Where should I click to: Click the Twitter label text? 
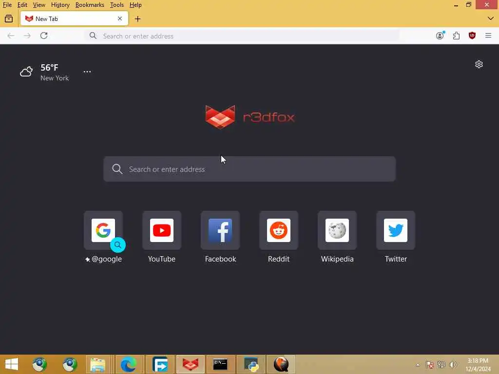tap(396, 259)
